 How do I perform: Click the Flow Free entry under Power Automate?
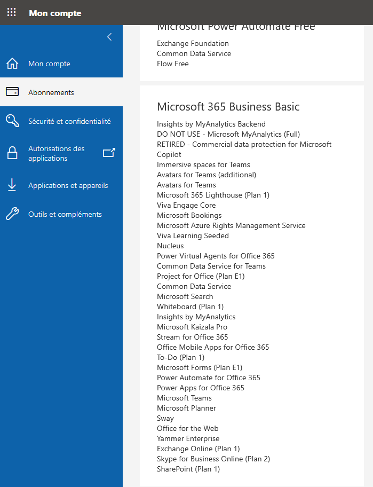(173, 64)
